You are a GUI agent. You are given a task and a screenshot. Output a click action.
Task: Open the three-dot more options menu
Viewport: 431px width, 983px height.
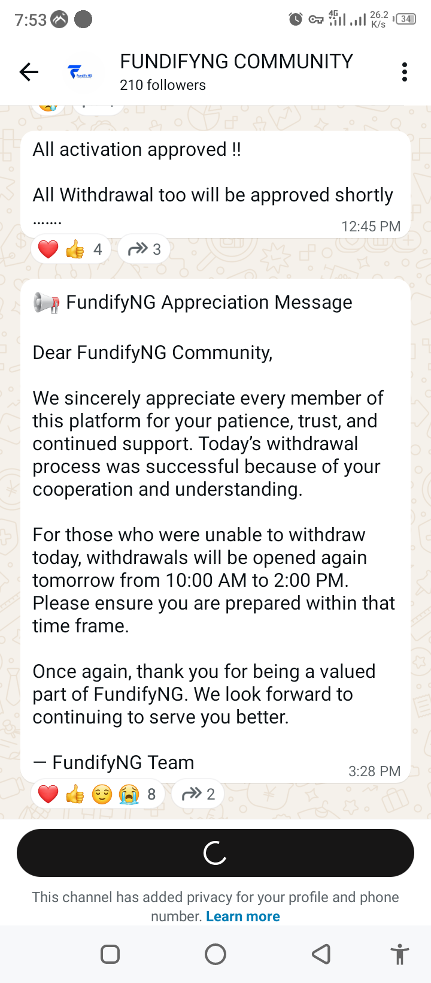(x=405, y=73)
